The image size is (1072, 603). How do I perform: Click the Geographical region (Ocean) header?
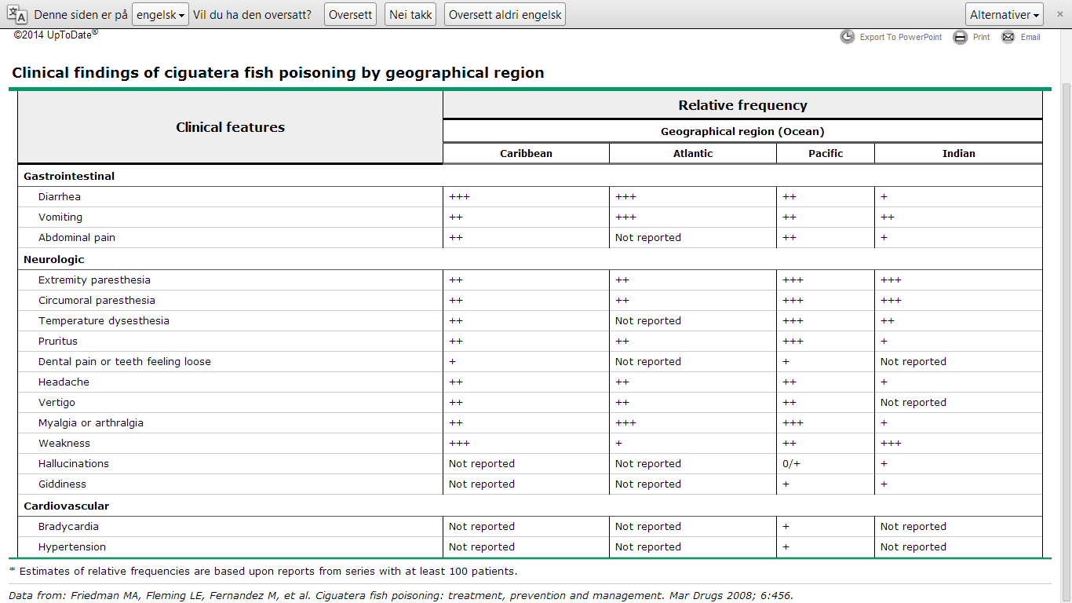pyautogui.click(x=742, y=131)
